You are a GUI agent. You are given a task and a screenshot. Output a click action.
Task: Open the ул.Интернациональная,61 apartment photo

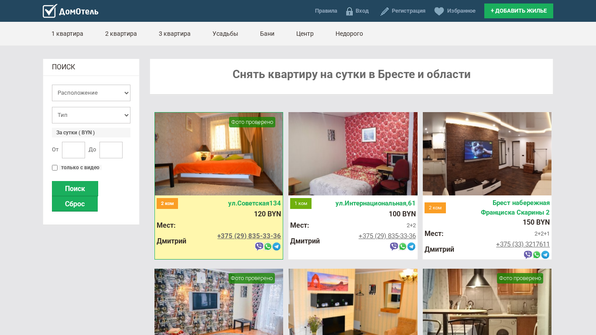click(353, 154)
